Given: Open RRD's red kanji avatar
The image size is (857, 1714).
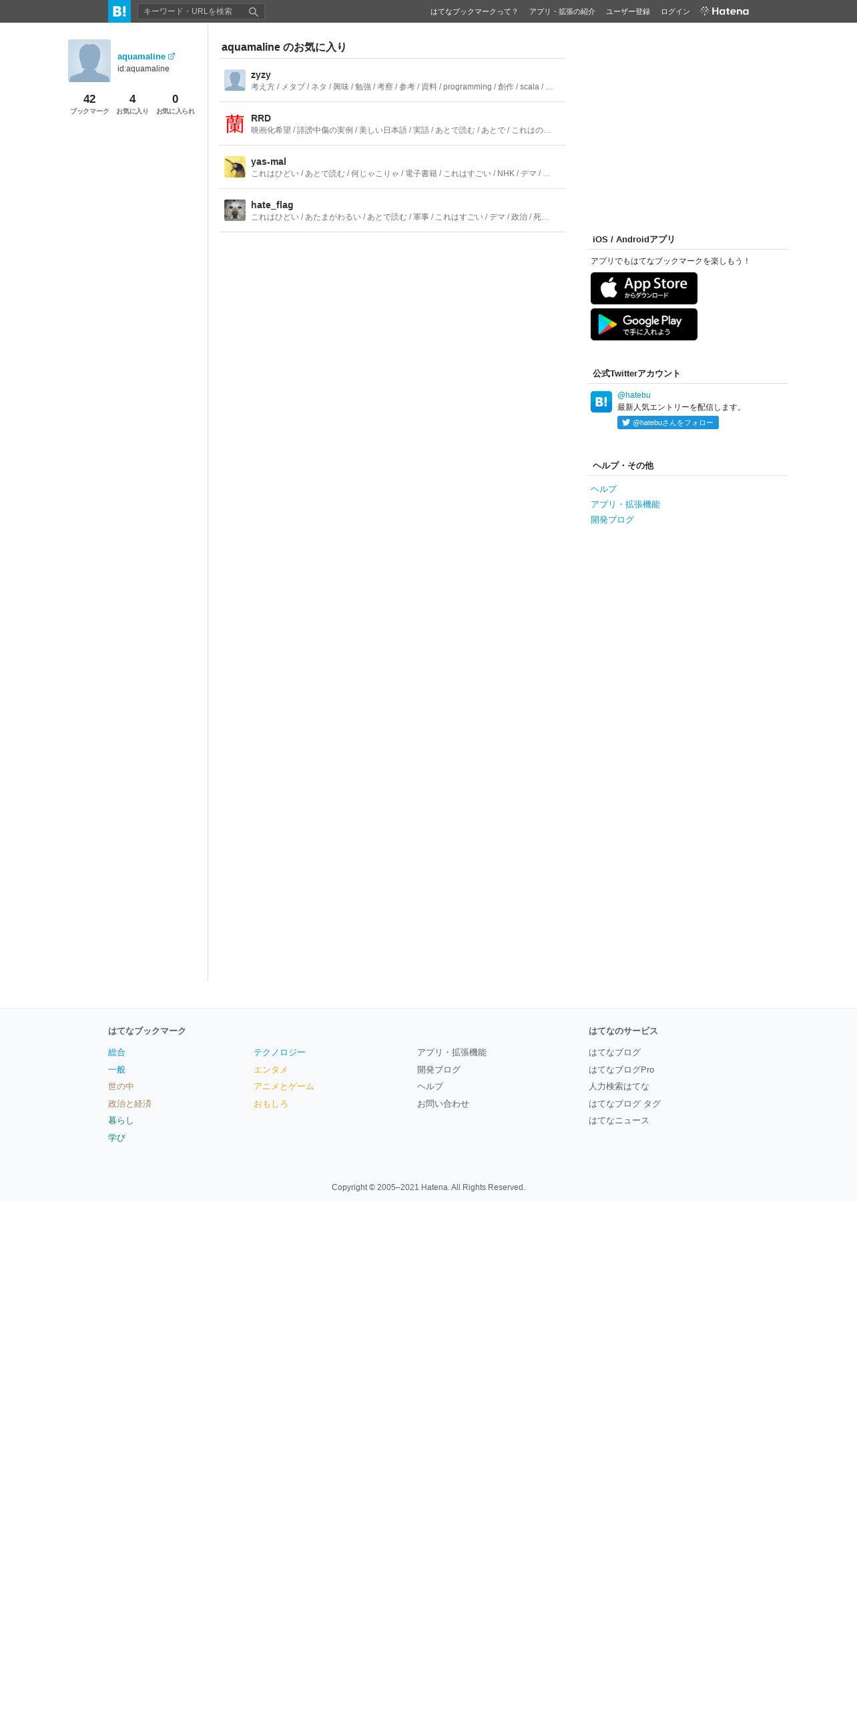Looking at the screenshot, I should (x=235, y=123).
